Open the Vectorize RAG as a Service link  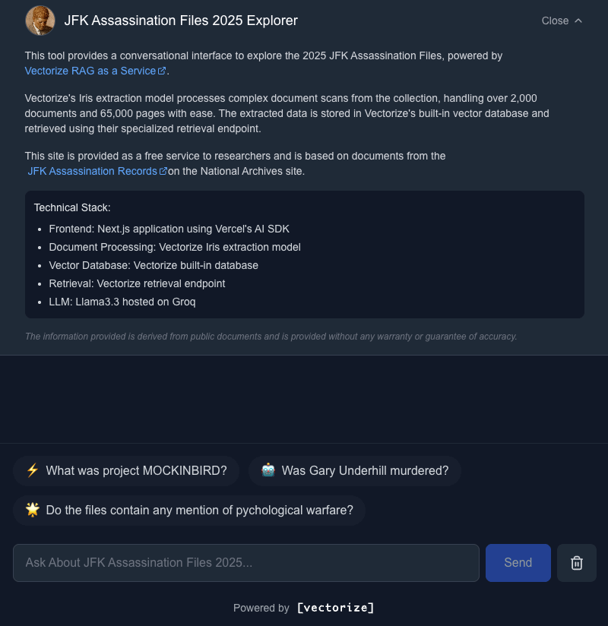pyautogui.click(x=90, y=71)
